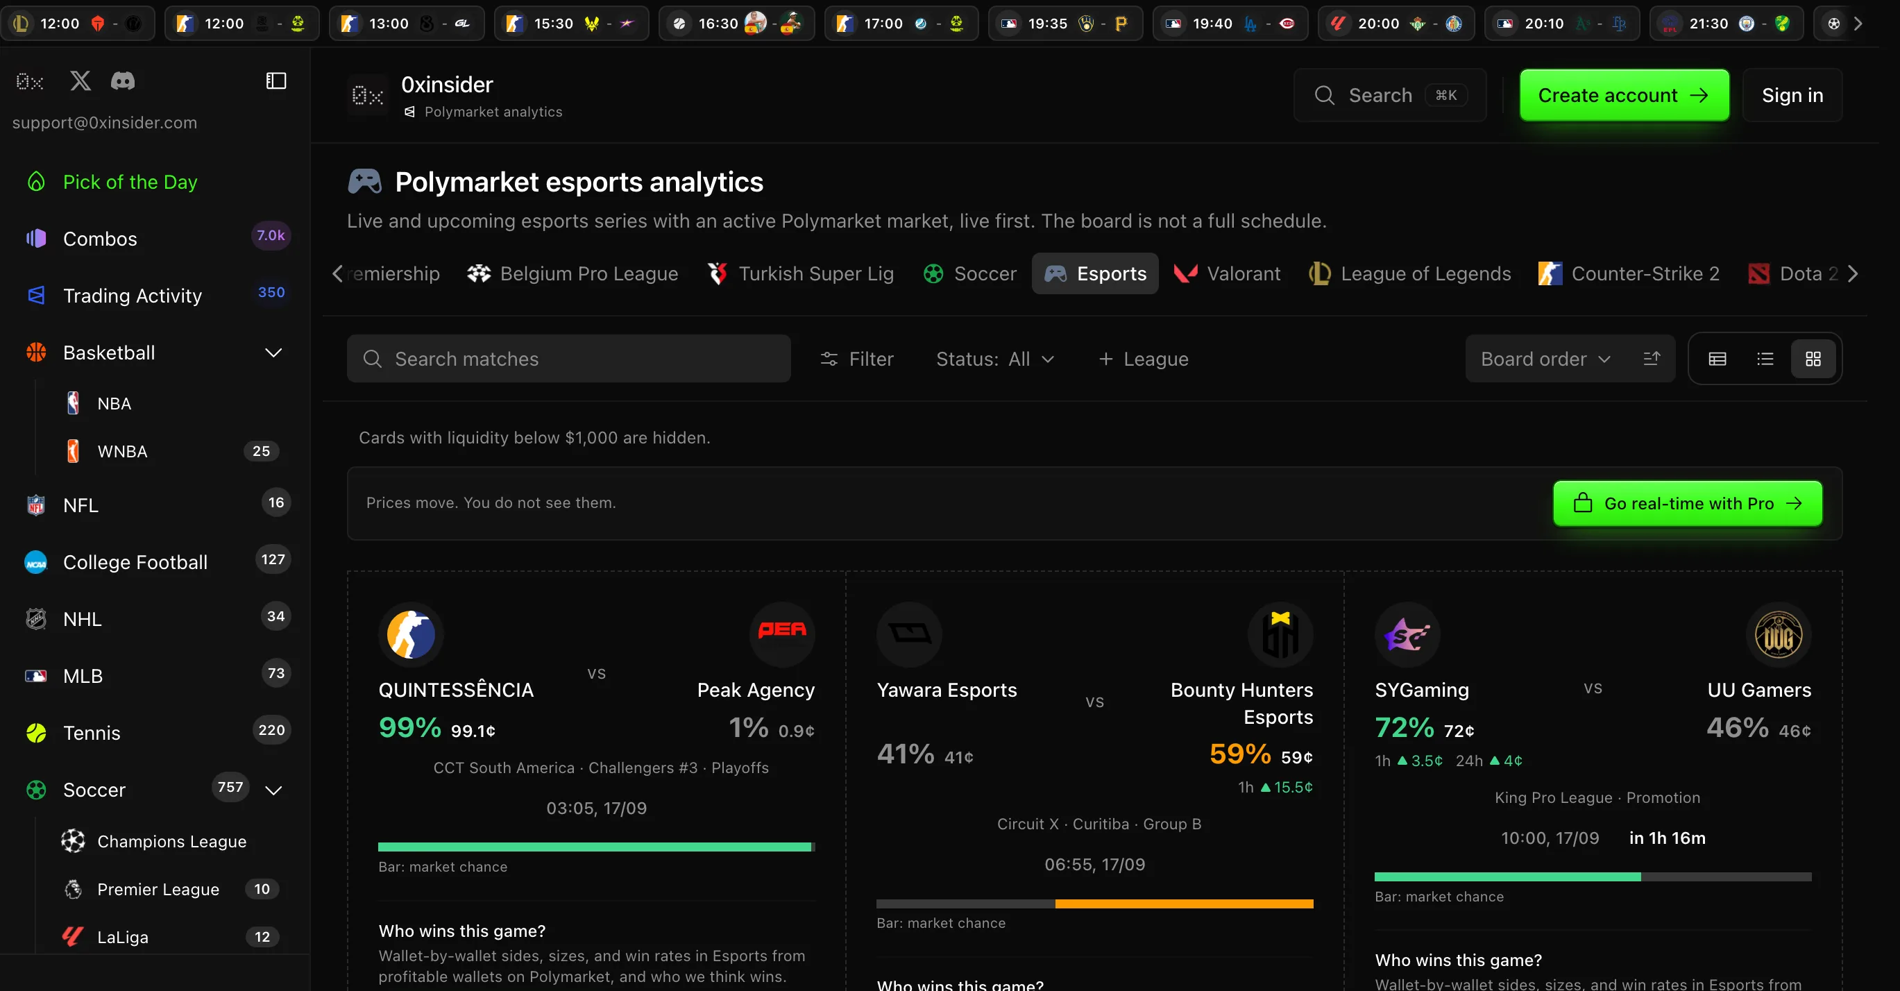Image resolution: width=1900 pixels, height=991 pixels.
Task: Focus the Search matches field
Action: pyautogui.click(x=568, y=359)
